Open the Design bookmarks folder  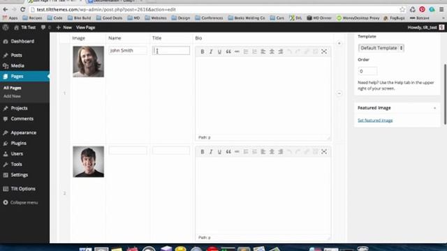(181, 18)
